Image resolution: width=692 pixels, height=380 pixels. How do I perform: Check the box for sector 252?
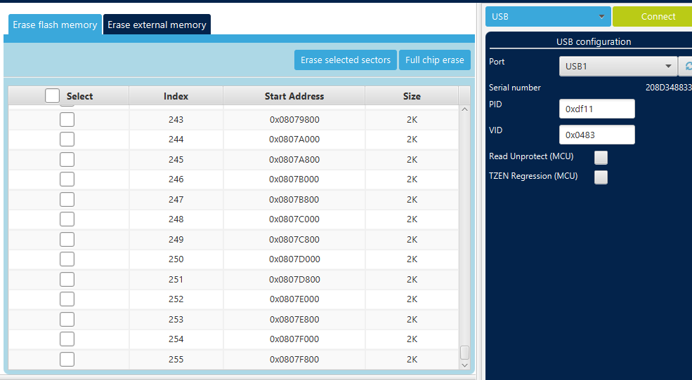[67, 299]
